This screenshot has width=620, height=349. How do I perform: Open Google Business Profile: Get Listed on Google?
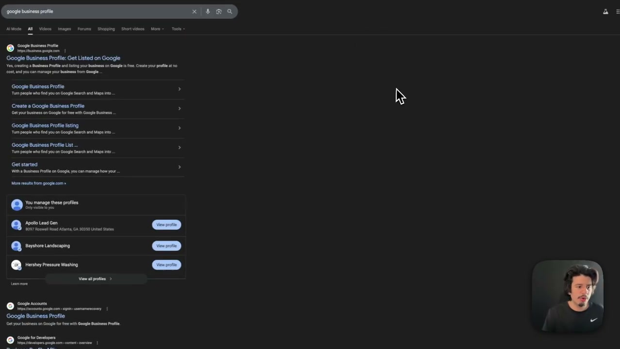(63, 58)
